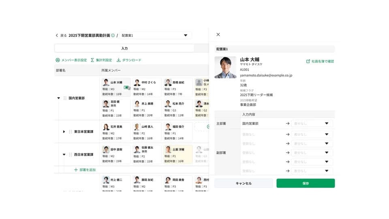Click 岡田 美香 avatar
The height and width of the screenshot is (219, 389).
click(x=168, y=180)
